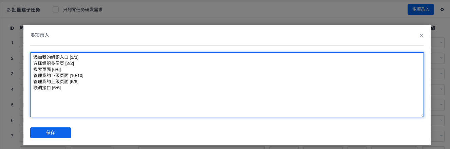The width and height of the screenshot is (450, 149).
Task: Place cursor on line 选择组织身份页 [2/2]
Action: (54, 64)
